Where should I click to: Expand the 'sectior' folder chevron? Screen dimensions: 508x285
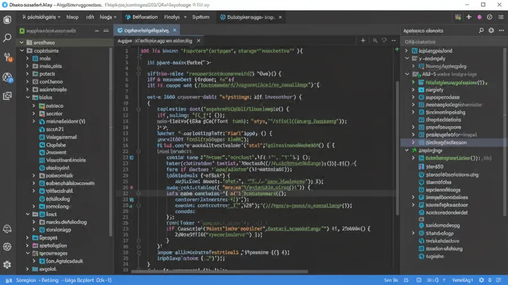(34, 113)
